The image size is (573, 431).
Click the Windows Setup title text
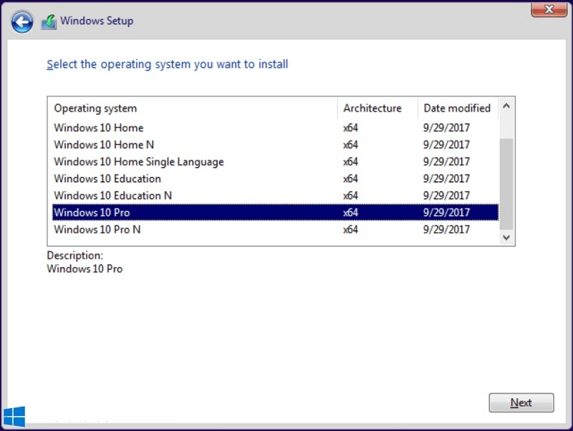click(x=97, y=21)
